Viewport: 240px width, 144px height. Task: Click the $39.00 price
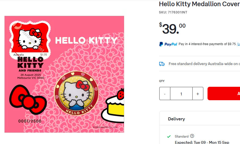pyautogui.click(x=172, y=28)
